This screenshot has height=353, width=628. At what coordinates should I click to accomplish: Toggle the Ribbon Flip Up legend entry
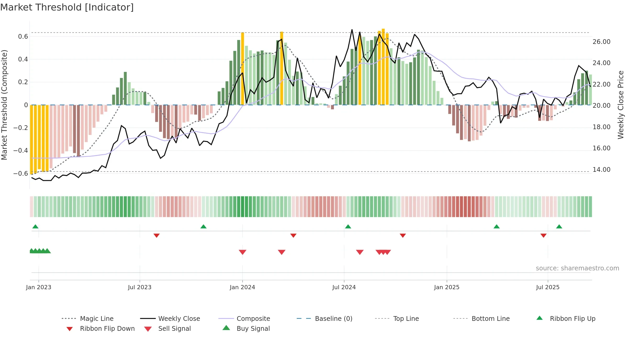pyautogui.click(x=566, y=318)
